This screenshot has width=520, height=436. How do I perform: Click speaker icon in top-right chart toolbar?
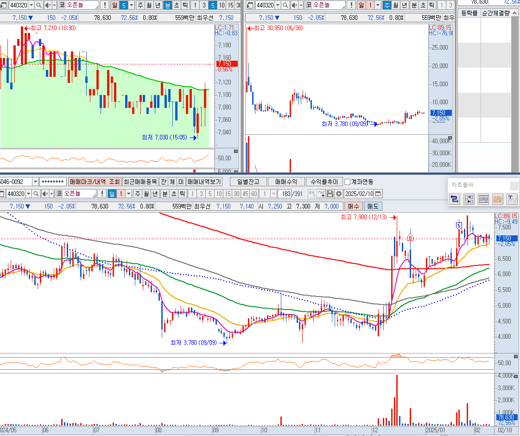tap(294, 5)
